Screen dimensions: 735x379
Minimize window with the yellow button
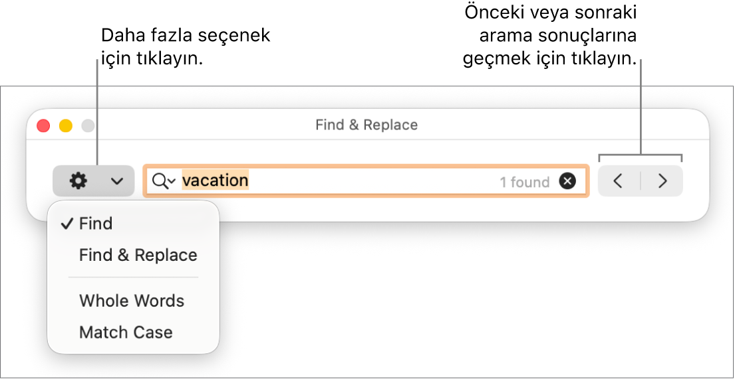pyautogui.click(x=66, y=125)
